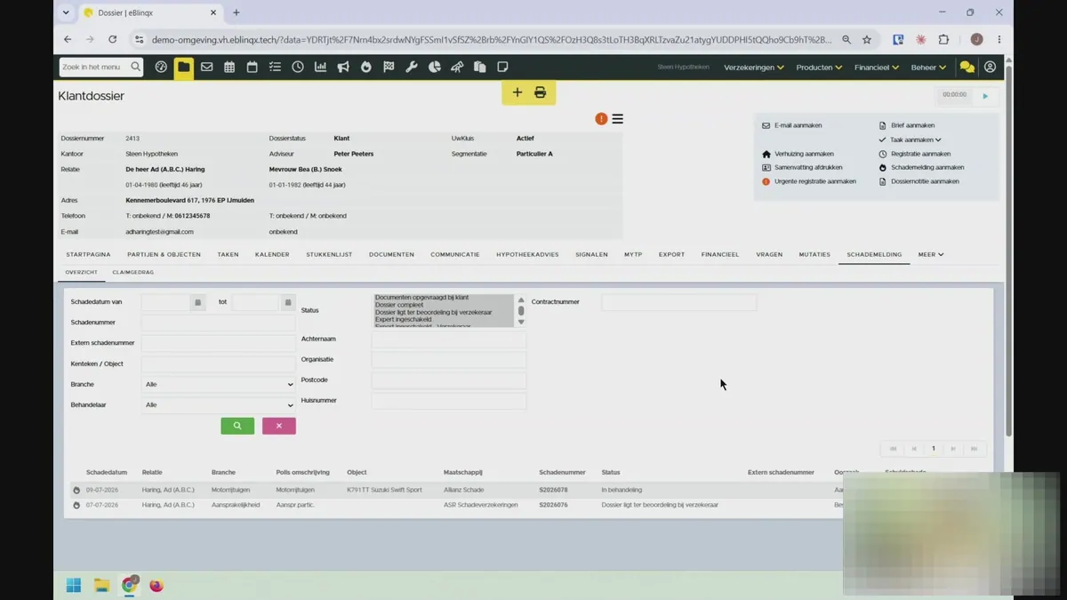Click the megaphone icon in the toolbar
The height and width of the screenshot is (600, 1067).
pos(343,67)
